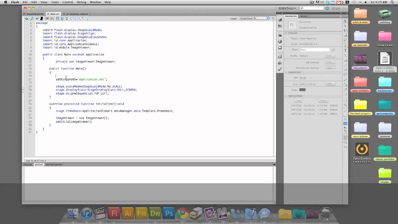
Task: Switch to the LIBRARY tab
Action: pos(303,16)
